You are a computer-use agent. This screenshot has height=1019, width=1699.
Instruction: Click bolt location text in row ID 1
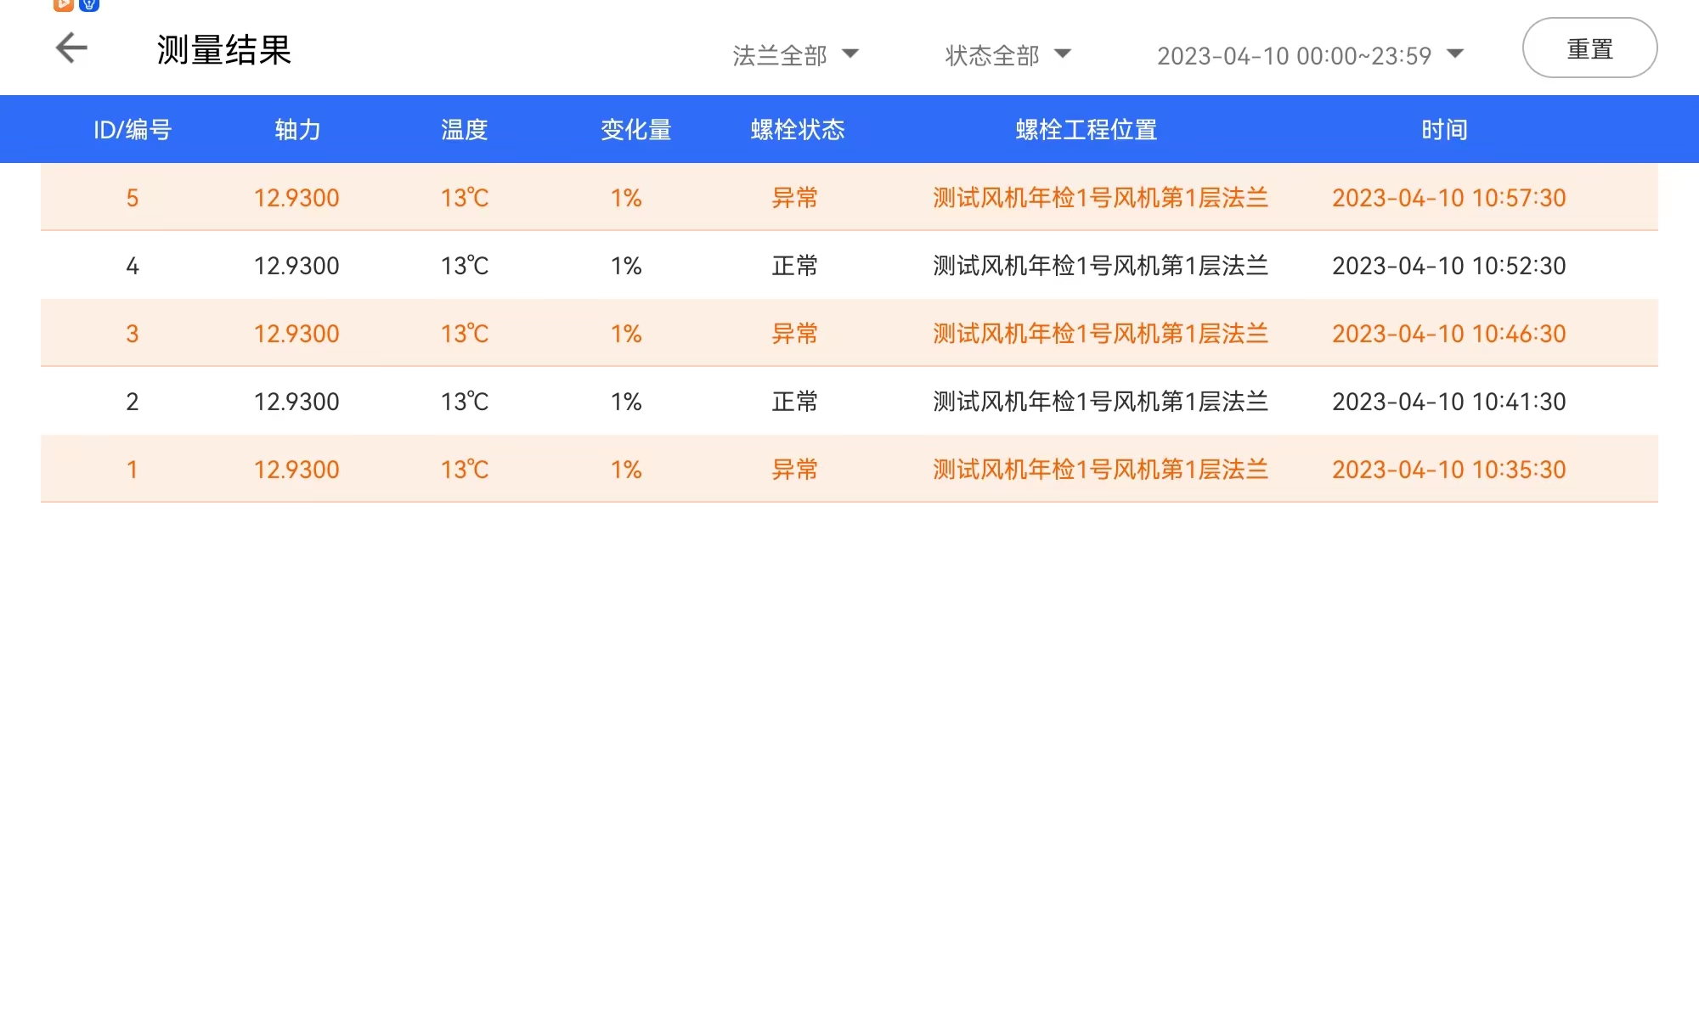click(1100, 470)
